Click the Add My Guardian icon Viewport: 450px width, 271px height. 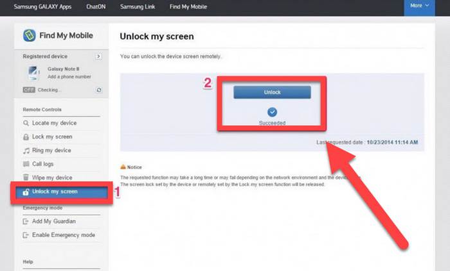click(x=26, y=222)
